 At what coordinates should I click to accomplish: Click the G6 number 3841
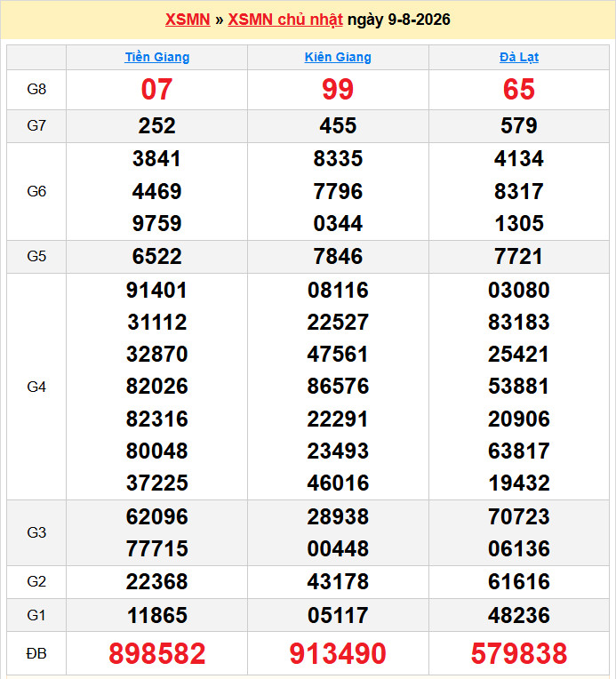tap(156, 158)
